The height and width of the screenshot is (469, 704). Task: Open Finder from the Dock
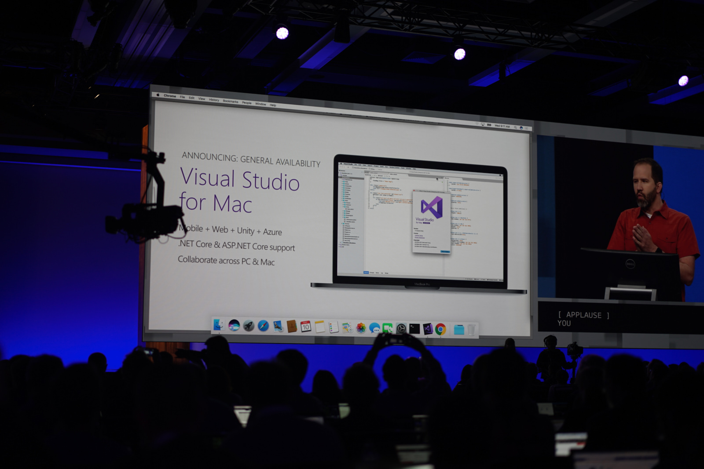click(219, 325)
